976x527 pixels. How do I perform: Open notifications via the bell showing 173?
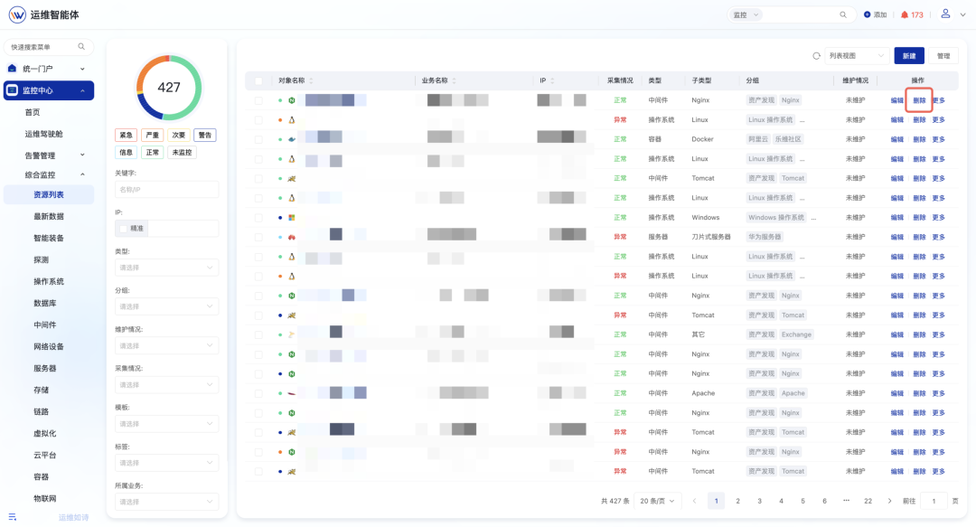point(905,14)
